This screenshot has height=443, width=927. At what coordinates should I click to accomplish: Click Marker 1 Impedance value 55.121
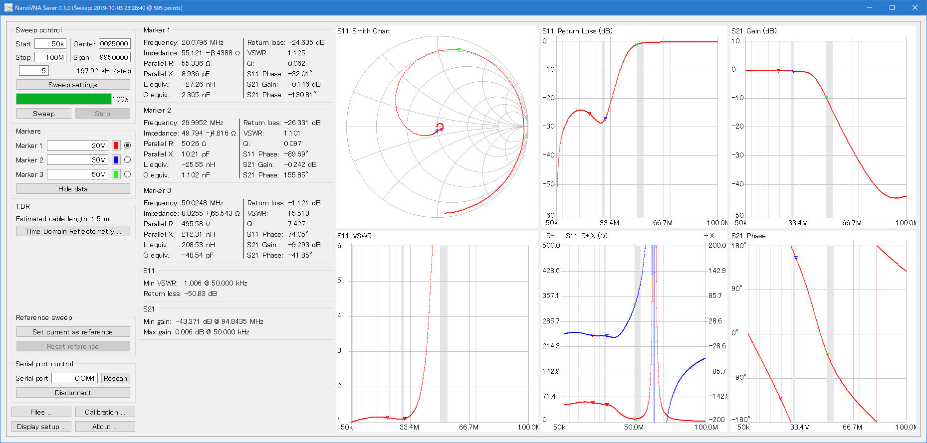(211, 53)
